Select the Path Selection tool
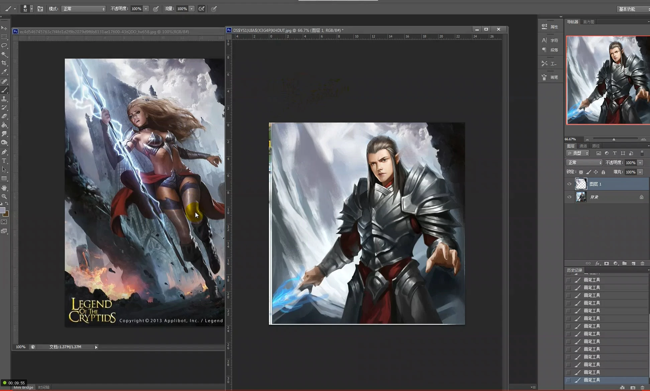 pos(4,169)
